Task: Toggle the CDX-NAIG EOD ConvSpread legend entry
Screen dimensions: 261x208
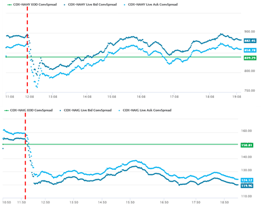Action: (x=29, y=110)
